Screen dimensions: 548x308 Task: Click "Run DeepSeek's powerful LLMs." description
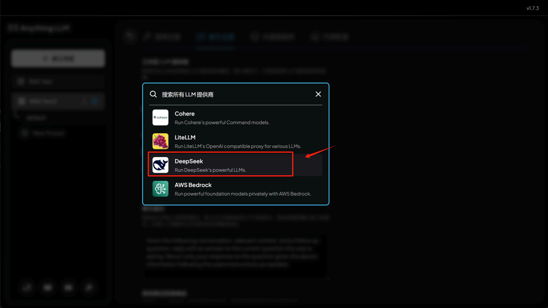tap(211, 170)
